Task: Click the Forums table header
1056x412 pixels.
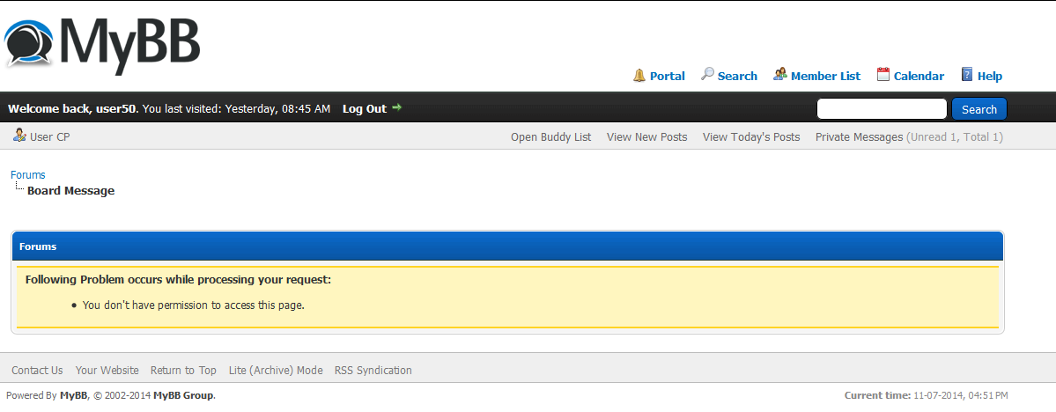Action: click(507, 246)
